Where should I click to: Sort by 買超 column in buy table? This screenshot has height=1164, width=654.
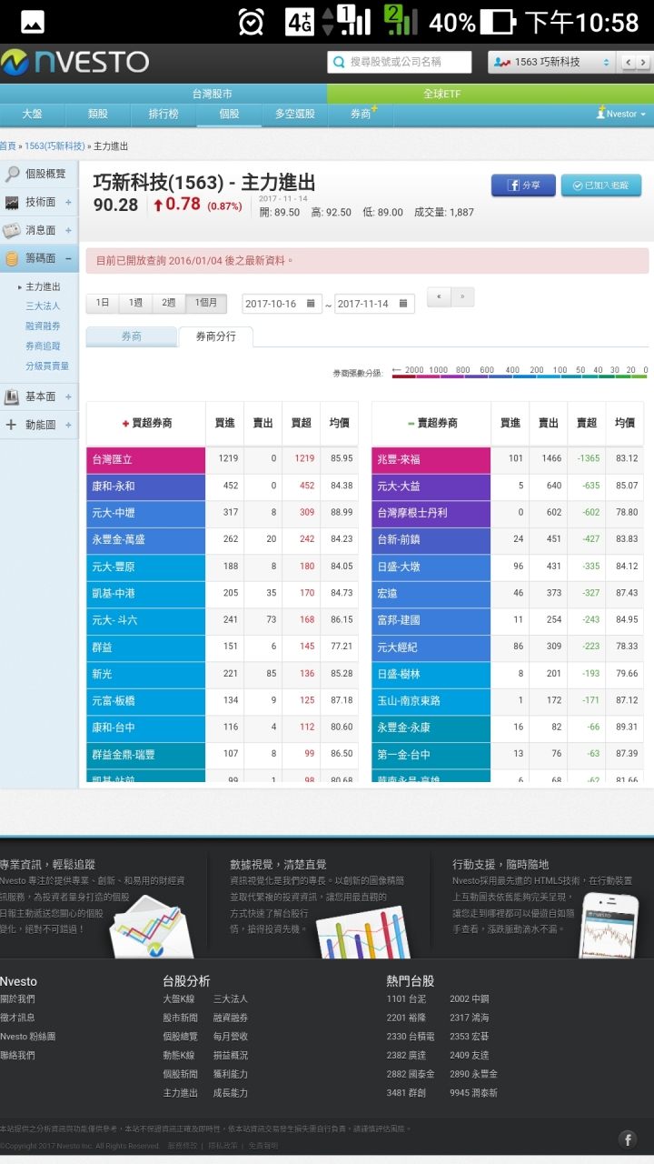301,423
